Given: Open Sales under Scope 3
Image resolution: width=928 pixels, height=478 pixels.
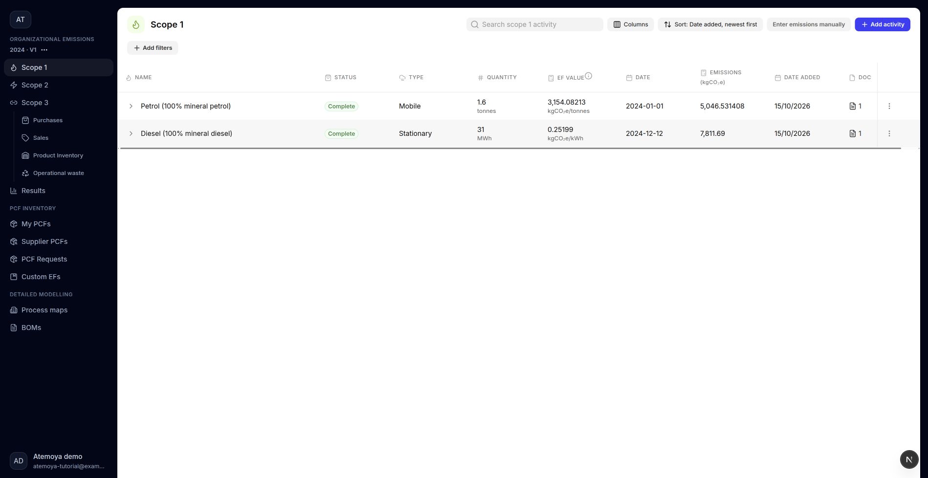Looking at the screenshot, I should click(x=66, y=138).
